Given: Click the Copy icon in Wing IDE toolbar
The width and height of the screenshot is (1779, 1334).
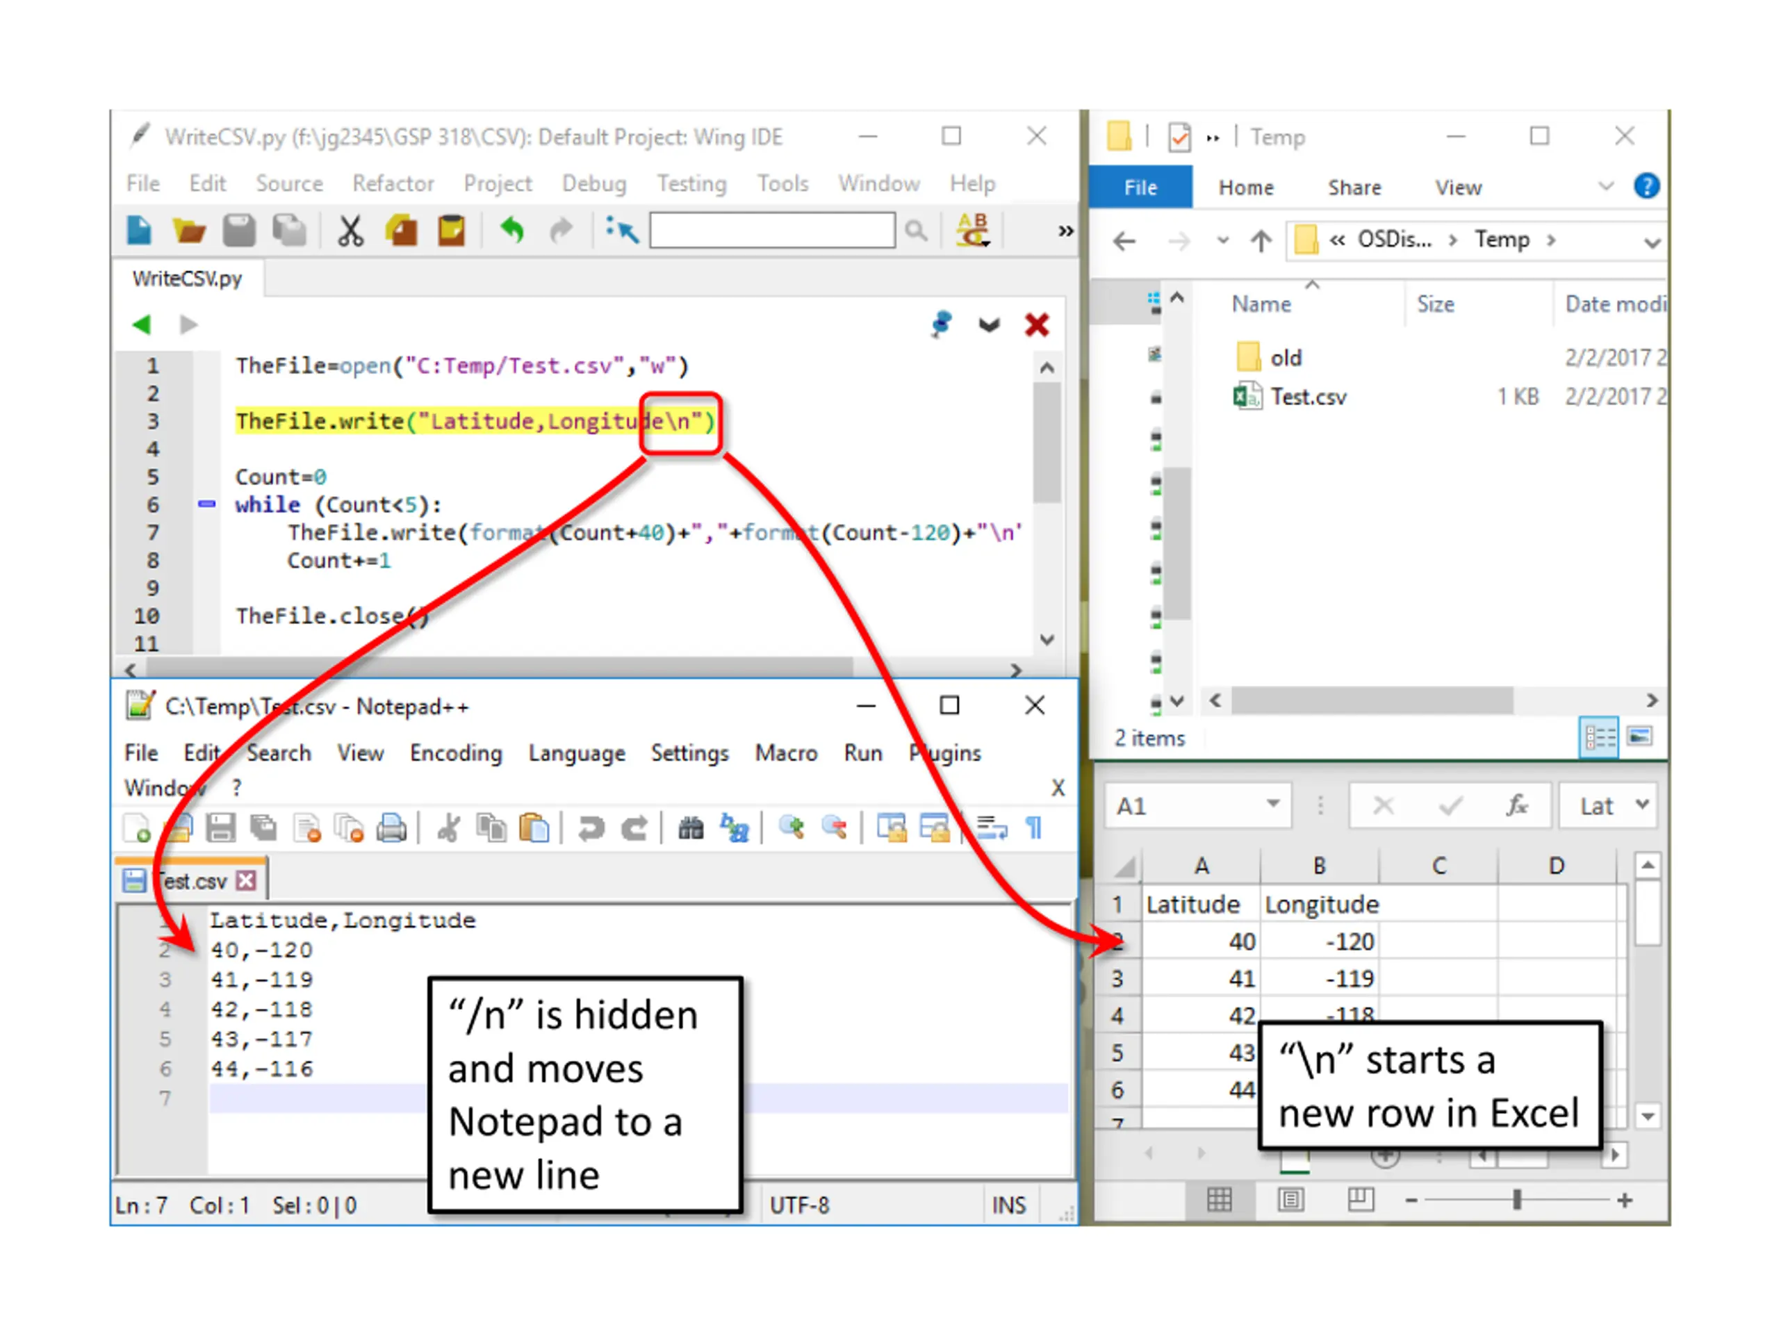Looking at the screenshot, I should click(x=400, y=231).
